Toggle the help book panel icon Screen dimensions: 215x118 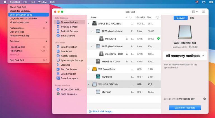204,12
